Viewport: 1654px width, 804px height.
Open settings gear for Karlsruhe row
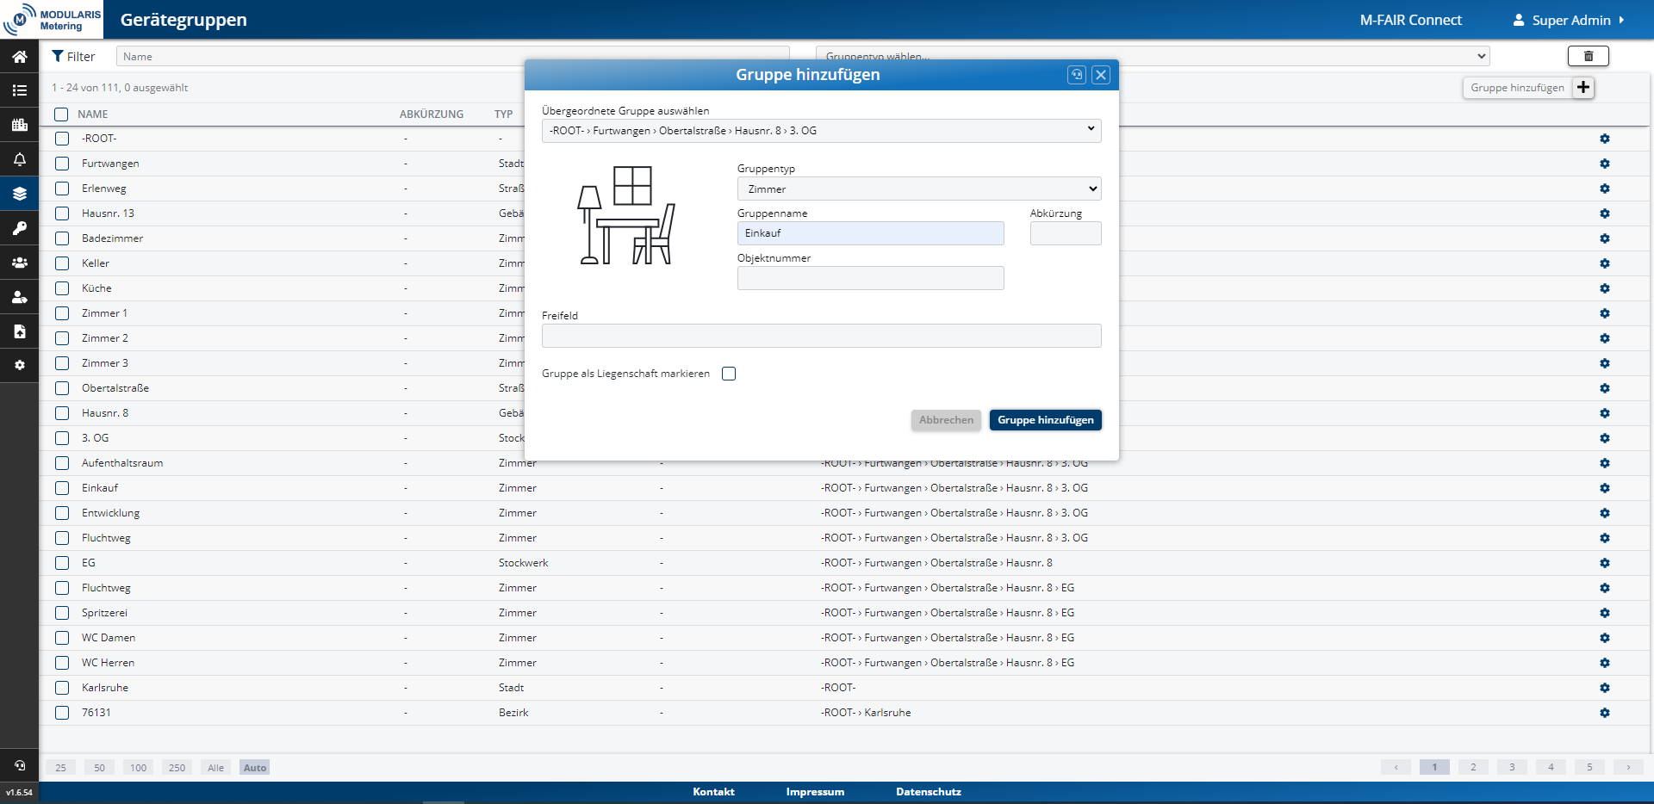tap(1604, 688)
